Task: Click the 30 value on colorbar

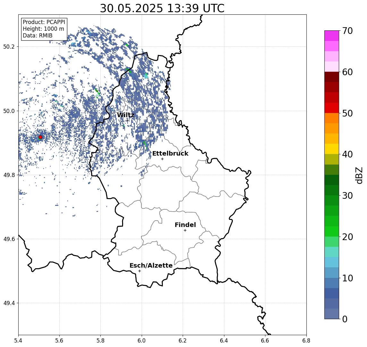Action: pos(347,196)
